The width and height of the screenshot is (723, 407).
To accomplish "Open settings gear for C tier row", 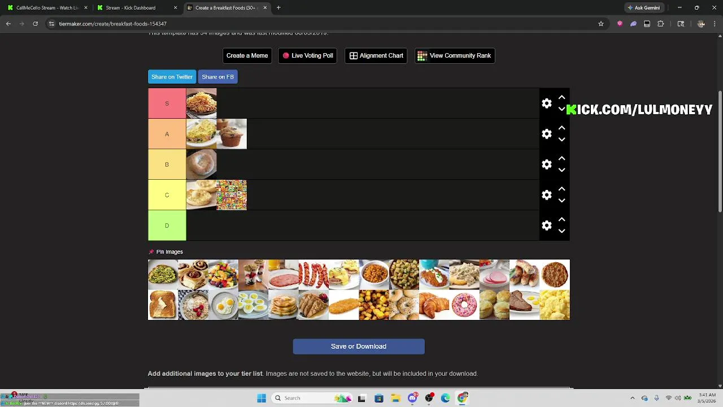I will coord(546,195).
